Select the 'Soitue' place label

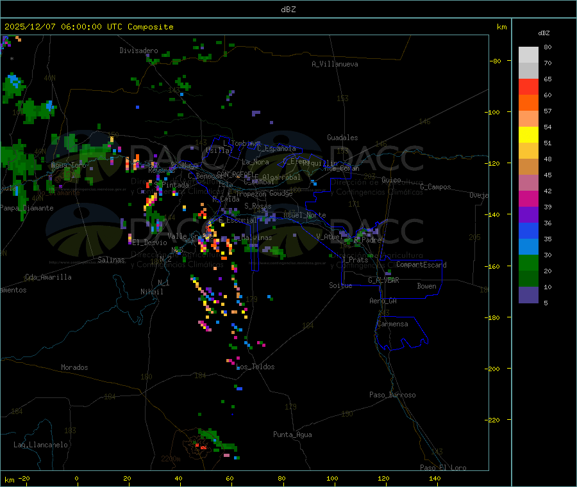click(x=340, y=285)
